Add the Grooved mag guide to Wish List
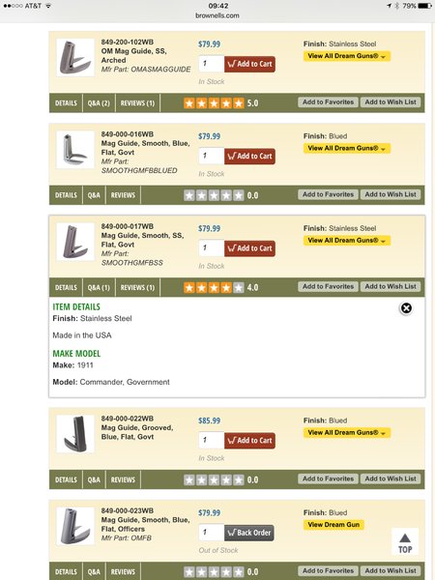This screenshot has height=580, width=435. tap(391, 478)
